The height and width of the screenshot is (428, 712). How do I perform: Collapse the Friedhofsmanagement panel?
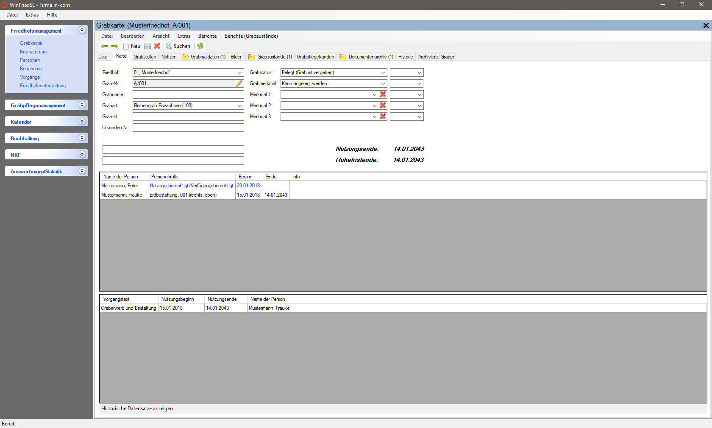[x=82, y=30]
